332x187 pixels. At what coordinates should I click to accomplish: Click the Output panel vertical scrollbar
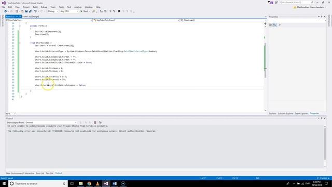tap(325, 143)
